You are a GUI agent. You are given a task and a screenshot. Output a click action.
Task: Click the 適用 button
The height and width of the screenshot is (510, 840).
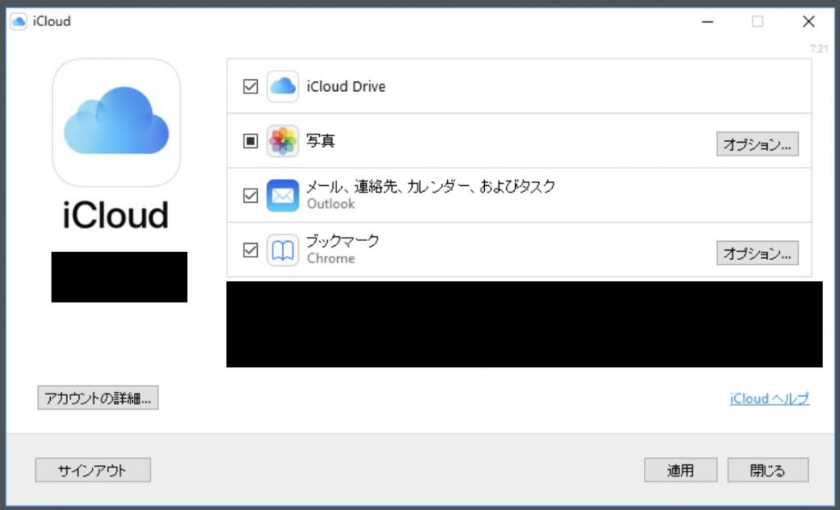click(x=680, y=471)
